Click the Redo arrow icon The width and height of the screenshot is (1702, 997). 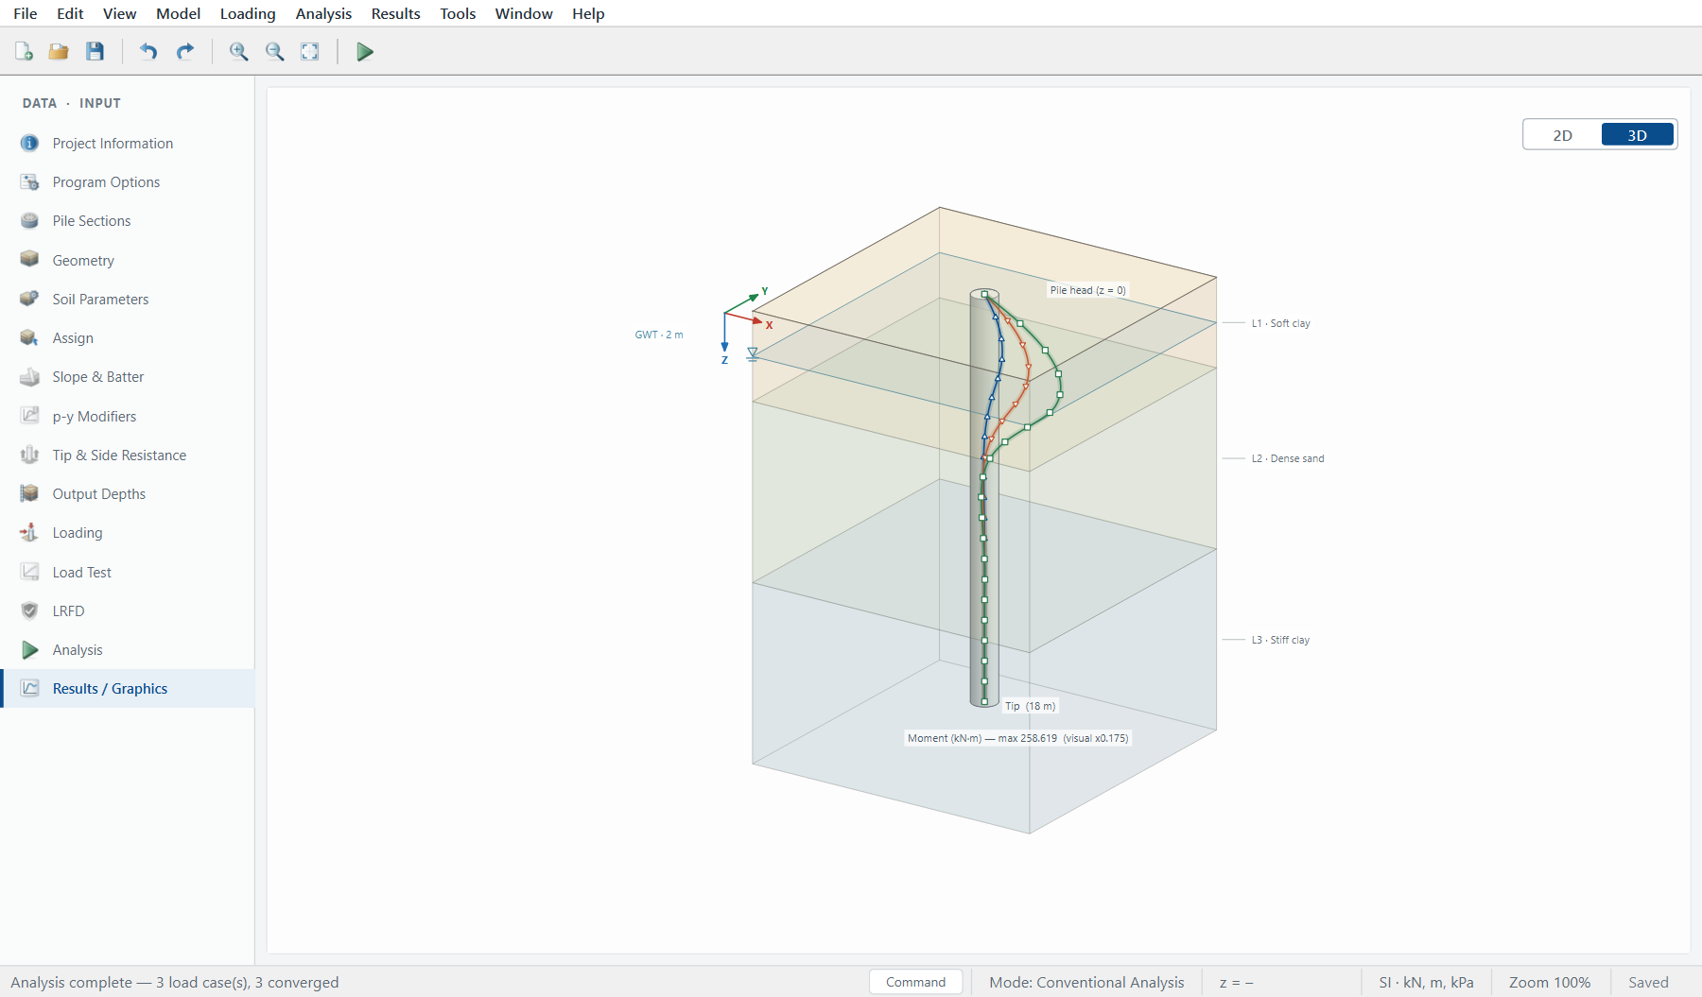coord(185,52)
